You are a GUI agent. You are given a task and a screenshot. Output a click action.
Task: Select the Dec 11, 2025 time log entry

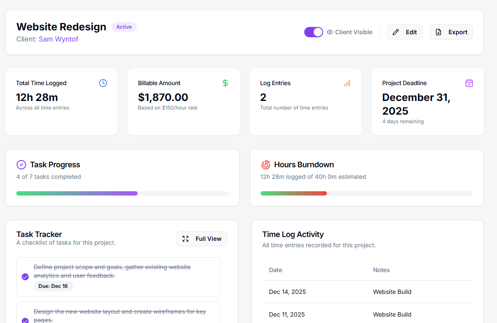click(x=368, y=314)
